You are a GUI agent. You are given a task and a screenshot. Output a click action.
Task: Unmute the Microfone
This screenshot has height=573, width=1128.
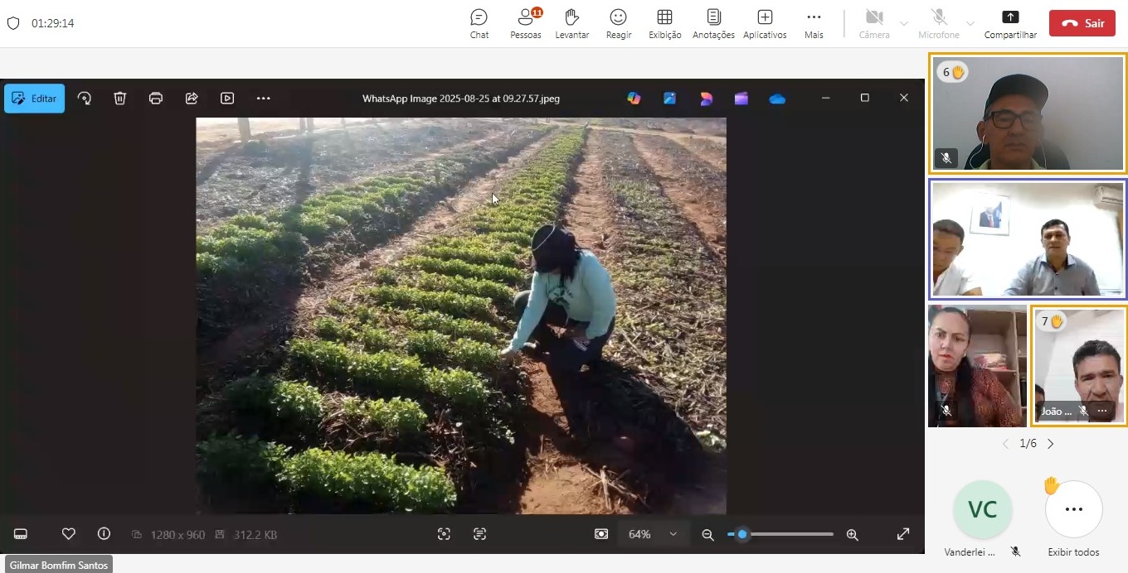click(938, 23)
